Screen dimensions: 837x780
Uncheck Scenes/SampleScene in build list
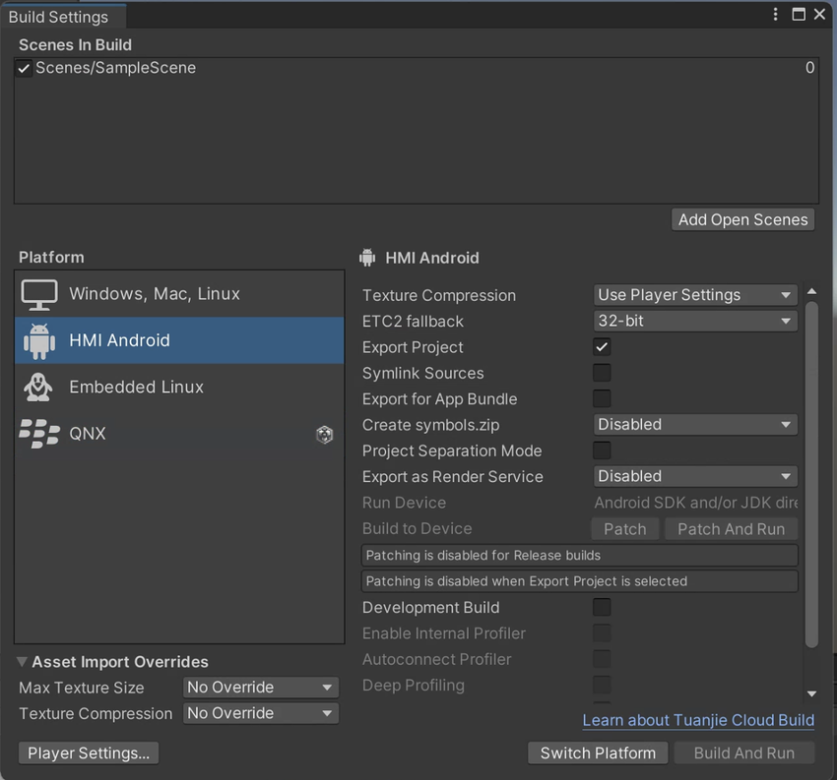[24, 68]
